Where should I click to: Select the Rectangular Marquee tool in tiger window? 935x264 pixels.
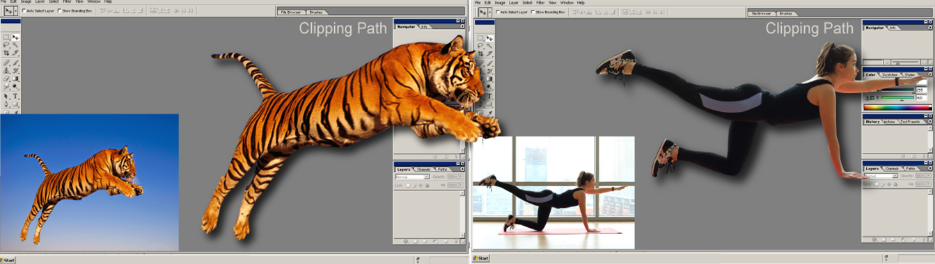tap(6, 38)
